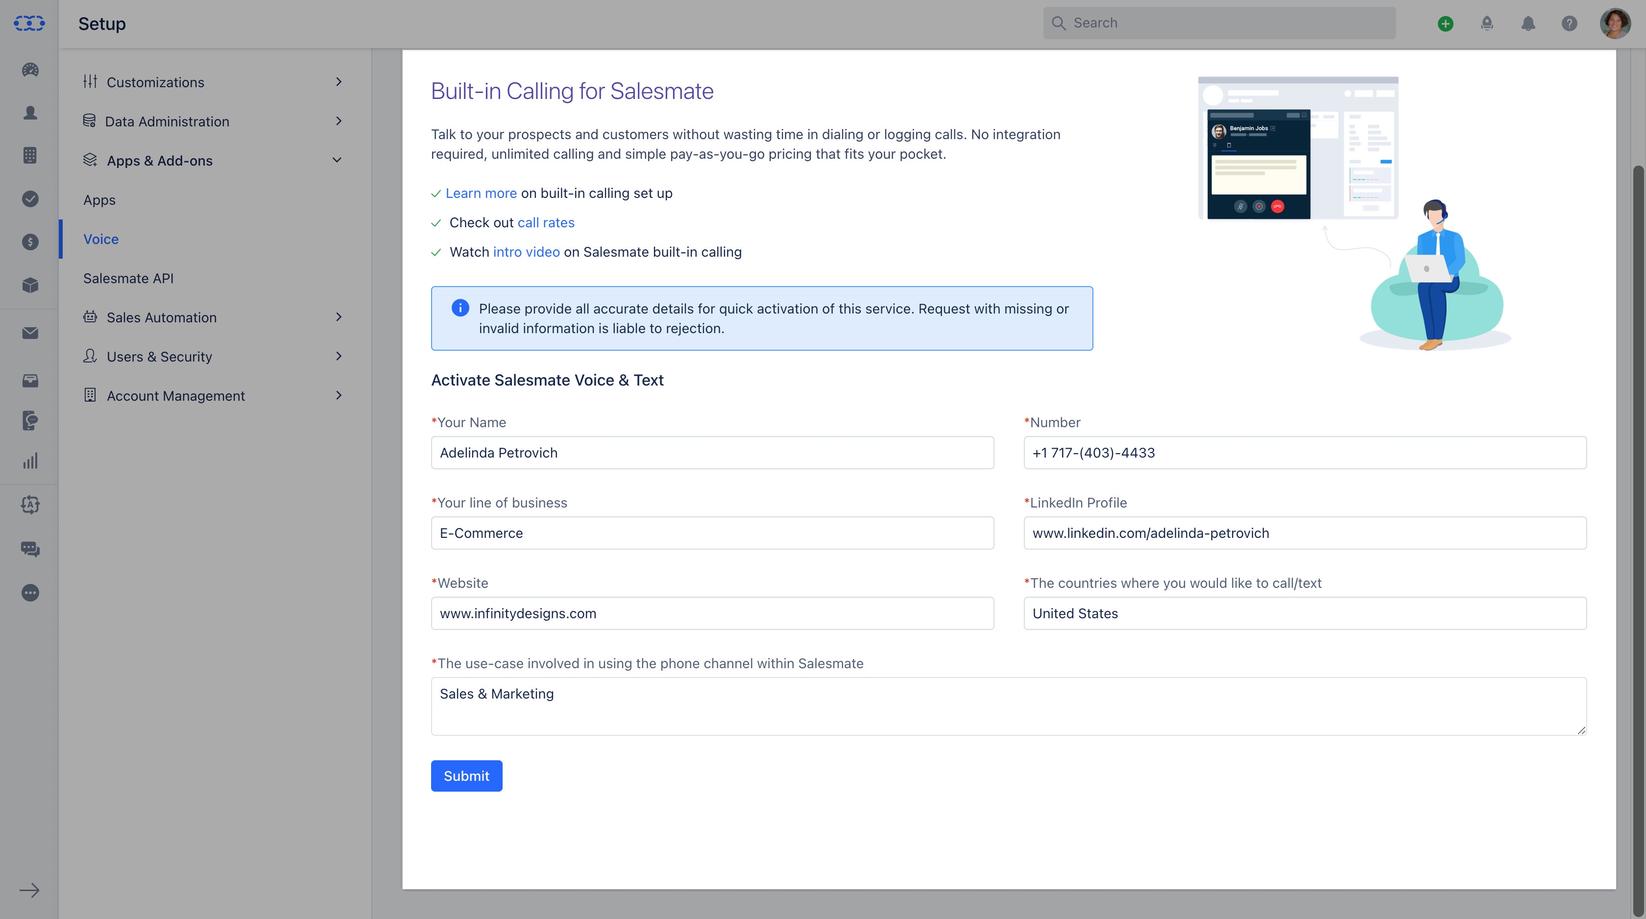This screenshot has width=1646, height=919.
Task: Click the Your Name input field
Action: click(712, 453)
